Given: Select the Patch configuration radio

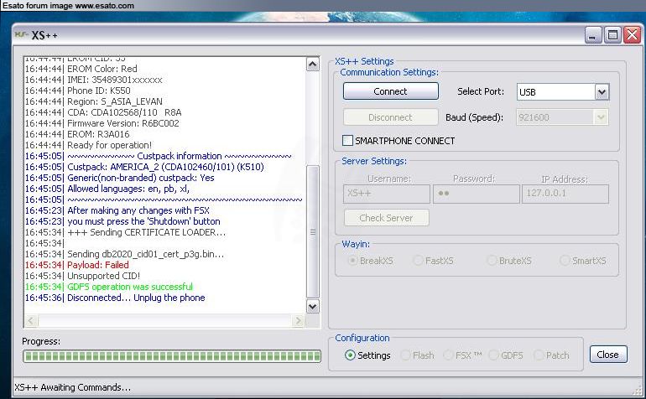Looking at the screenshot, I should point(539,355).
